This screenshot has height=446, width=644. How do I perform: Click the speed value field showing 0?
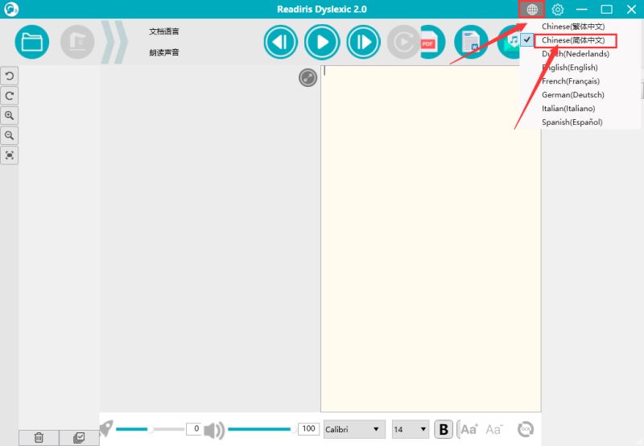(x=194, y=429)
